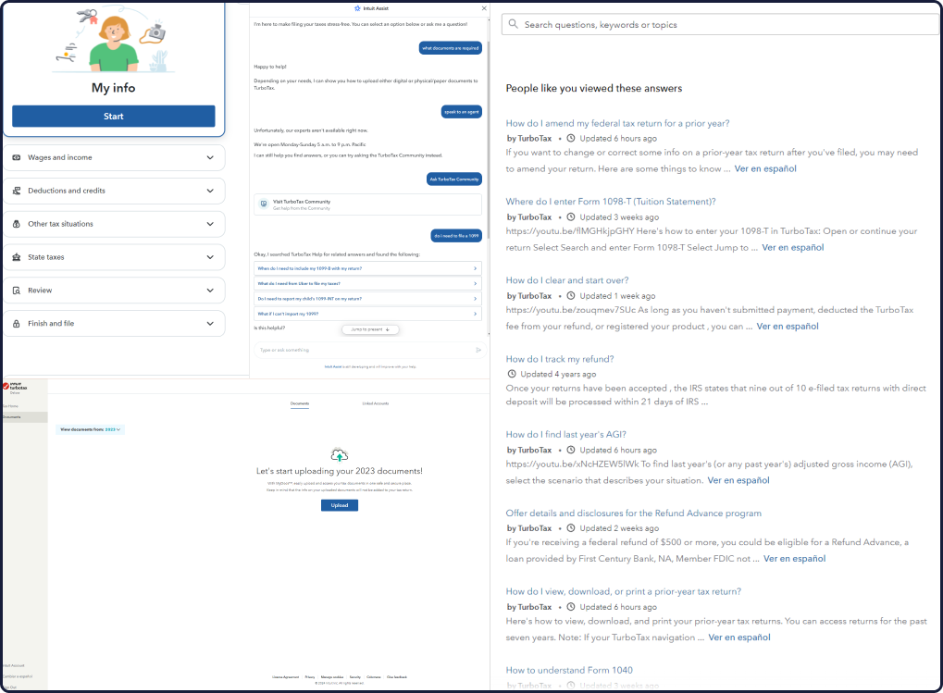
Task: Click the Review magnifier document icon
Action: 17,291
